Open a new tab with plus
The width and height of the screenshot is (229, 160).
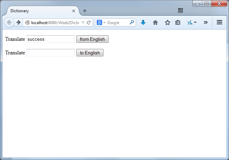click(x=85, y=11)
